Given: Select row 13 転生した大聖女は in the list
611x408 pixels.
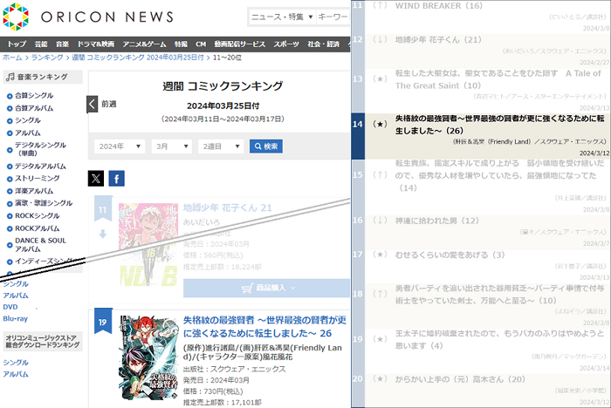Looking at the screenshot, I should click(x=481, y=91).
